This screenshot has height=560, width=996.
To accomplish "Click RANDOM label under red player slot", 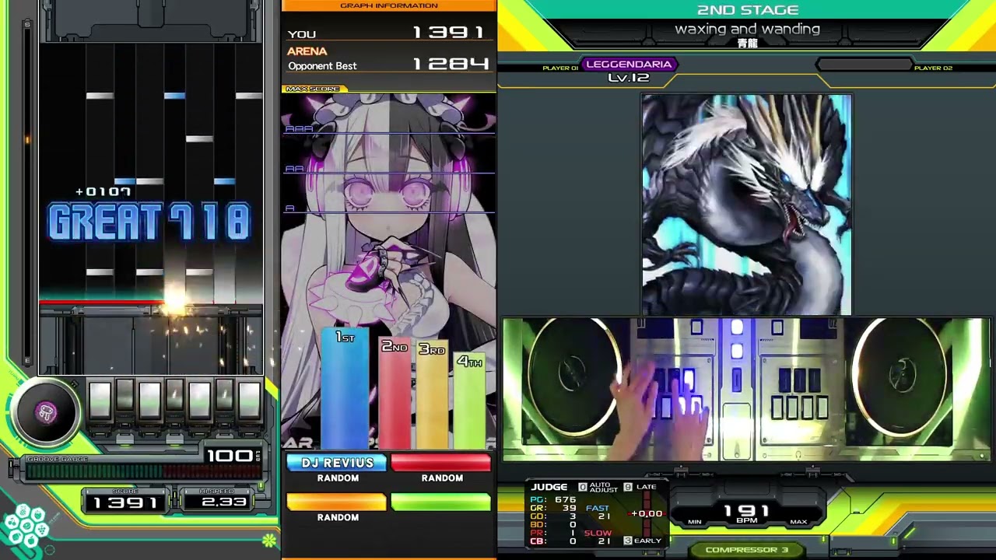I will coord(442,478).
